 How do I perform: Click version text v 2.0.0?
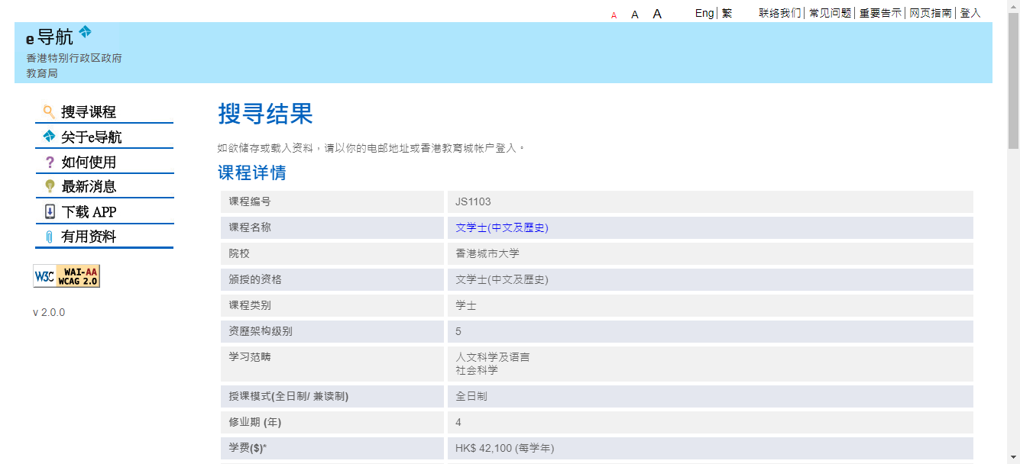(49, 312)
